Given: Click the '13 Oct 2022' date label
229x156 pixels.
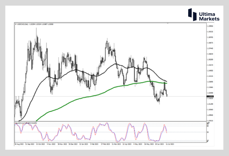Looking at the screenshot, I should tap(40, 144).
